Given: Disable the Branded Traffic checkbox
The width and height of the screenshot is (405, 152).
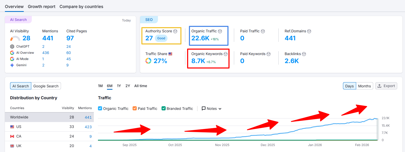Looking at the screenshot, I should [x=163, y=109].
